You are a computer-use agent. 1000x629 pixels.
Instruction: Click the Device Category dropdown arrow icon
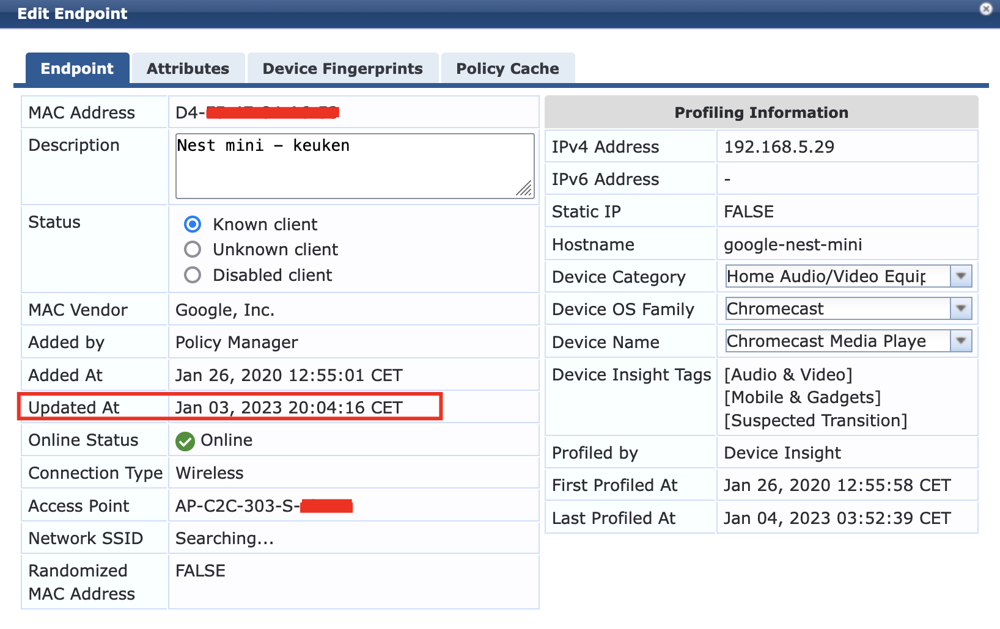[x=960, y=276]
